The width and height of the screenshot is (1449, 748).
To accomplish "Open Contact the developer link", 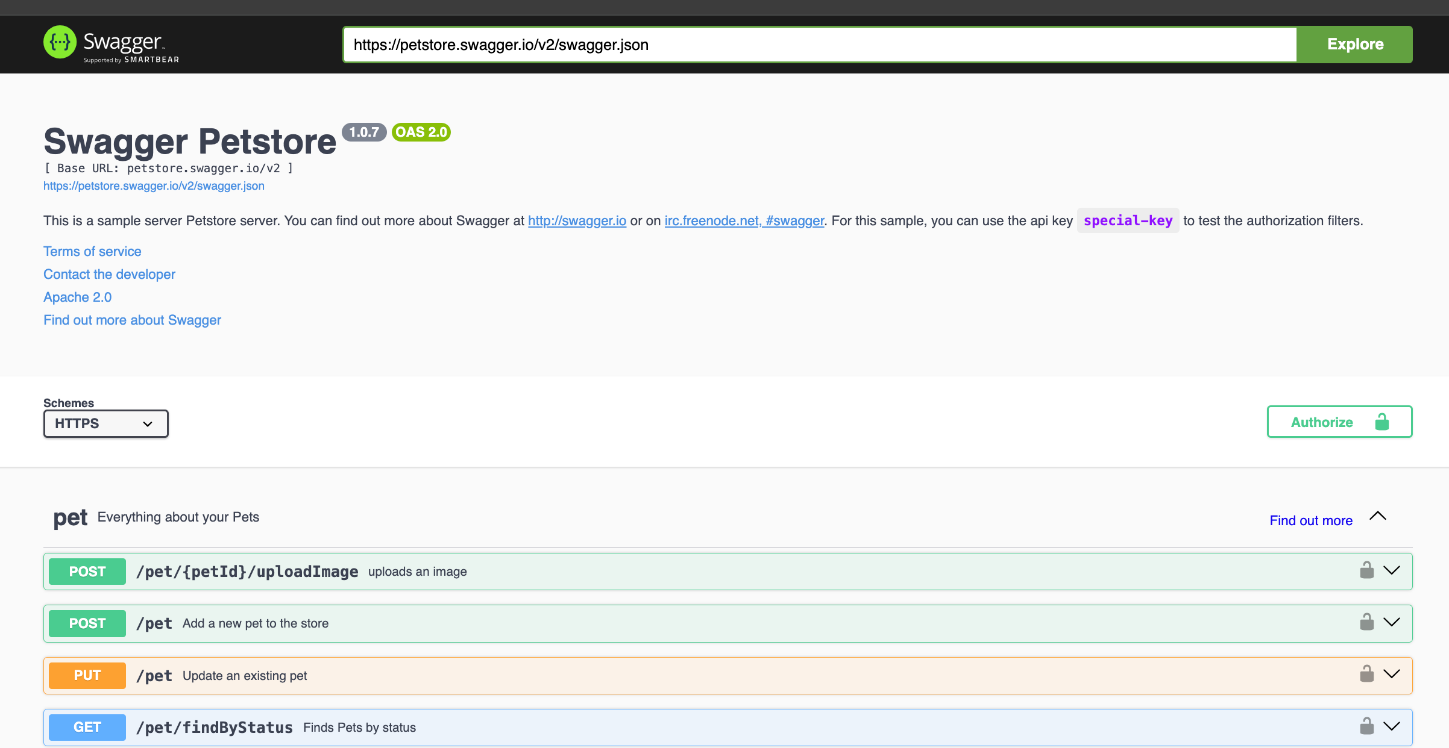I will click(109, 274).
